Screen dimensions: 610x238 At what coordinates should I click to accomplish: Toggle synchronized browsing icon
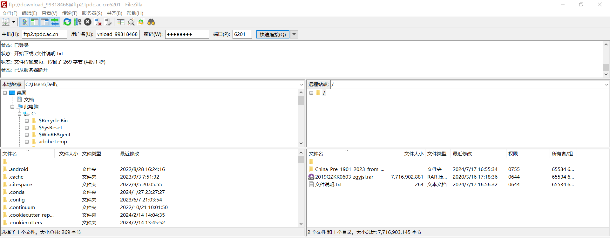tap(141, 22)
